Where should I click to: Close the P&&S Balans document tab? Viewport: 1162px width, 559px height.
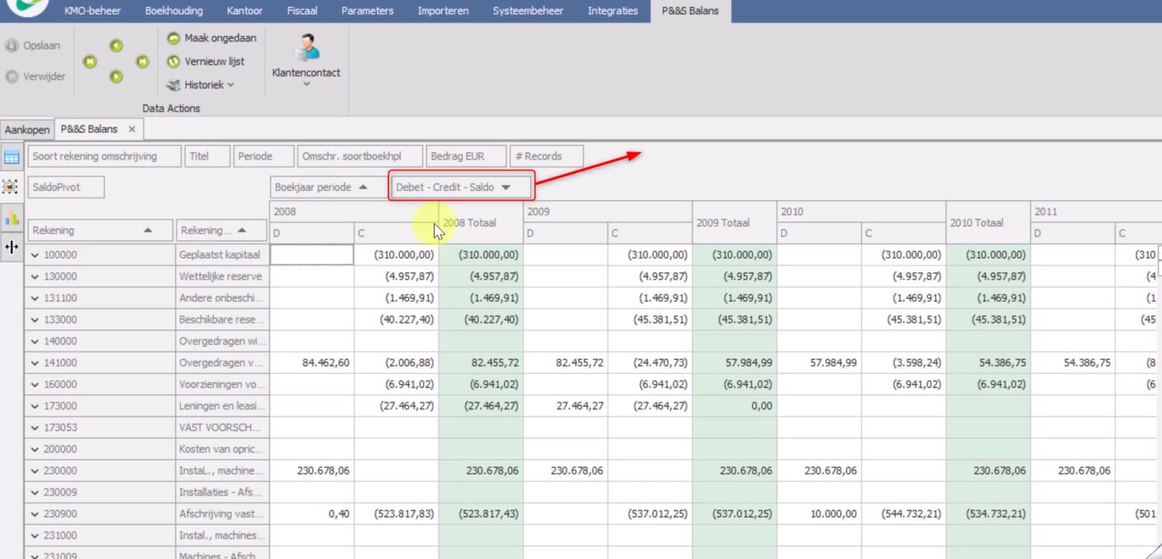(x=132, y=129)
